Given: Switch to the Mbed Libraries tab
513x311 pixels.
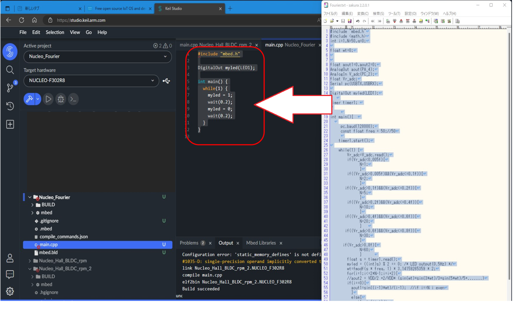Looking at the screenshot, I should [261, 243].
